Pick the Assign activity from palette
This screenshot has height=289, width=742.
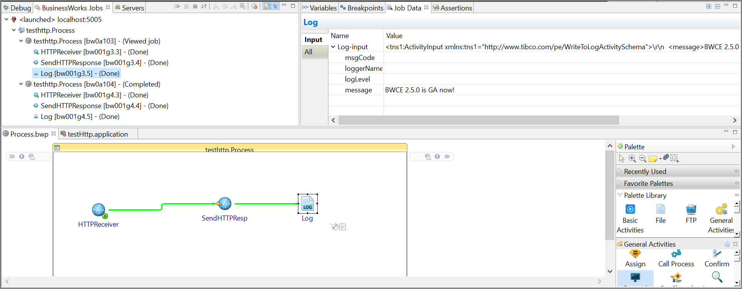tap(635, 258)
